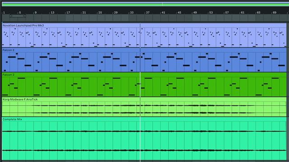Click bar 69 on the beat ruler

[275, 13]
